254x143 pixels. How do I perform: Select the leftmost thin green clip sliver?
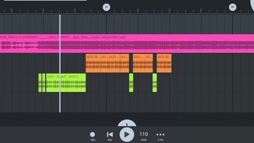click(x=40, y=83)
